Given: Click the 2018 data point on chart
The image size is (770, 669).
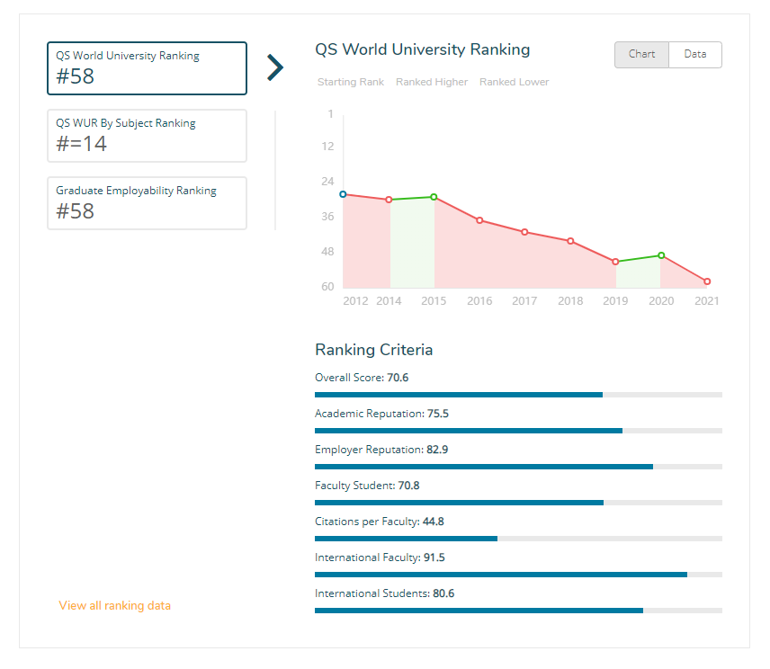Looking at the screenshot, I should (x=570, y=241).
